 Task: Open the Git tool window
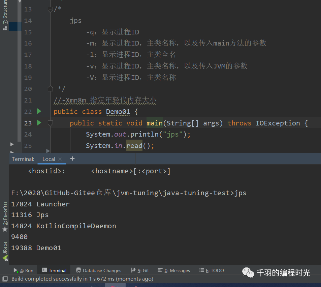140,270
